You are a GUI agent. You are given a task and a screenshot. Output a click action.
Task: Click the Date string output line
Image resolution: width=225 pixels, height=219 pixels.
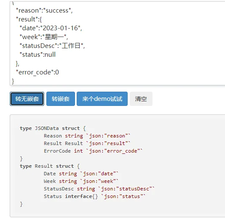81,174
